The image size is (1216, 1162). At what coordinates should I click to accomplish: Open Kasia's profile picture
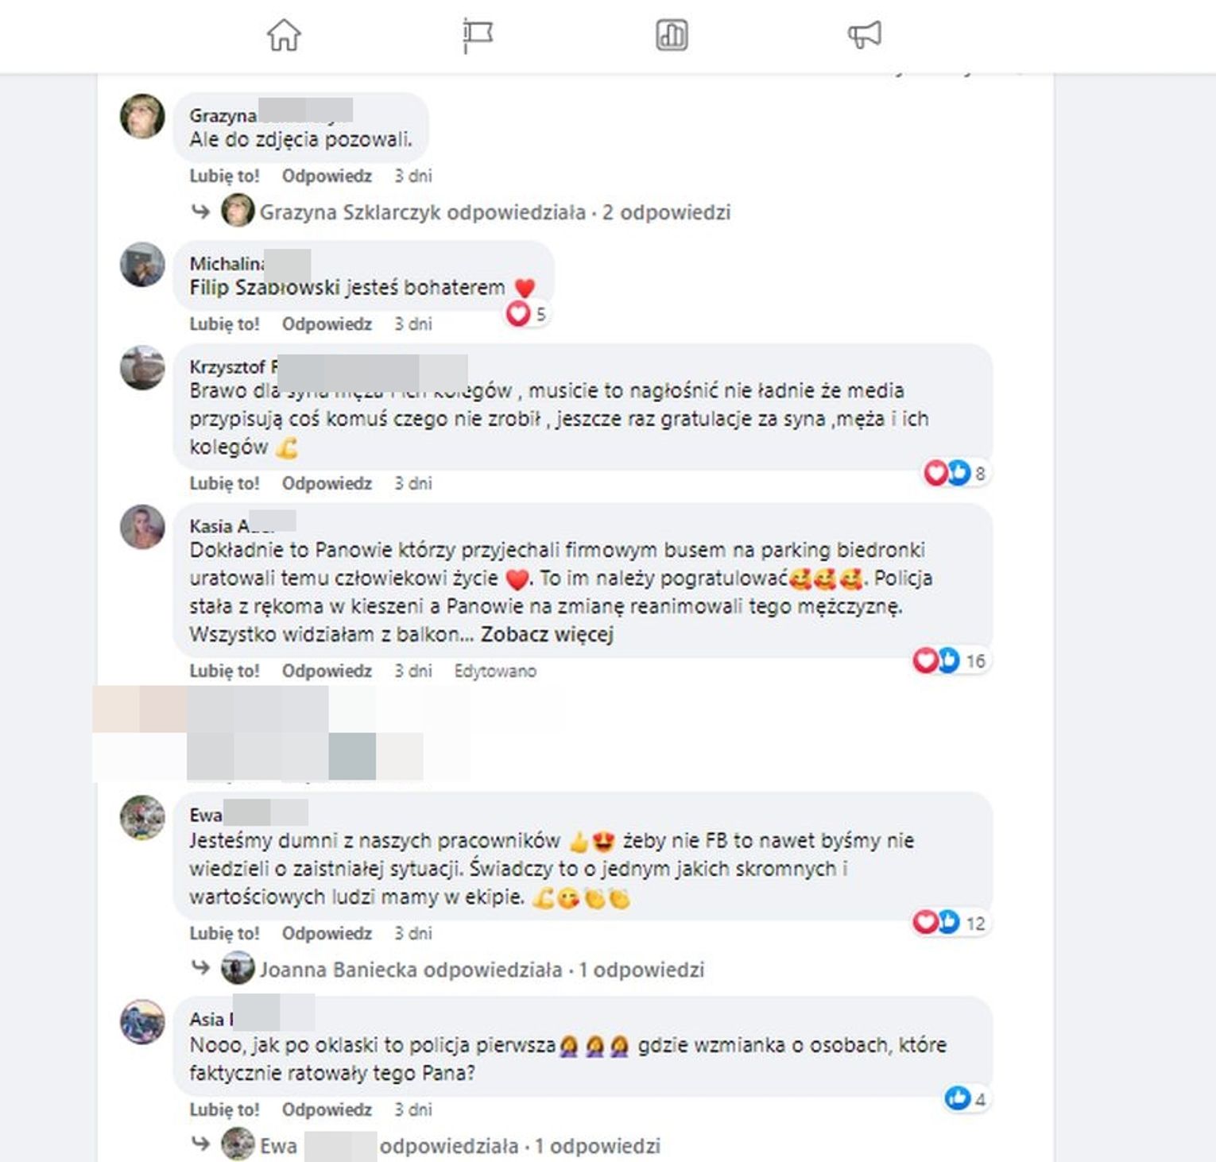[142, 527]
